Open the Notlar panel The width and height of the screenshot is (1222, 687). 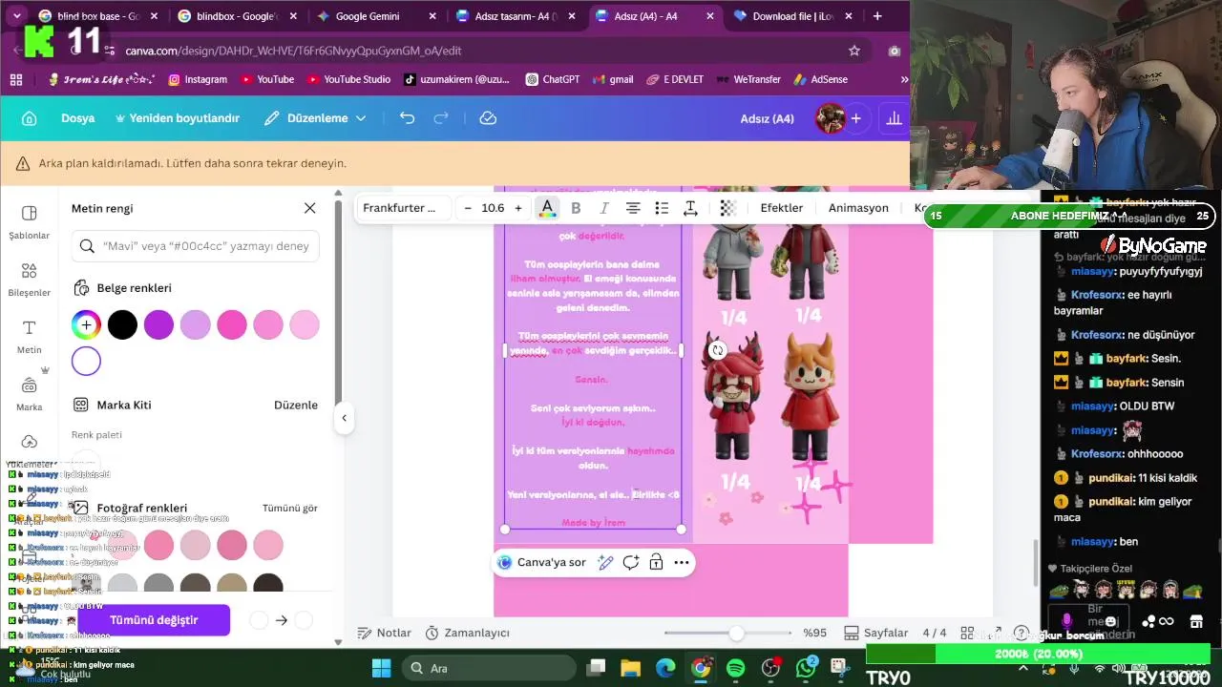point(384,633)
